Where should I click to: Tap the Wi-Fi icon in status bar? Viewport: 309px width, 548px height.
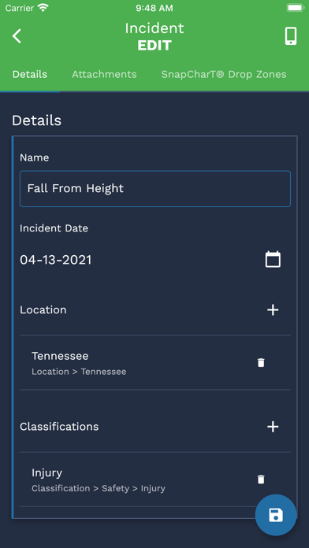click(x=43, y=8)
